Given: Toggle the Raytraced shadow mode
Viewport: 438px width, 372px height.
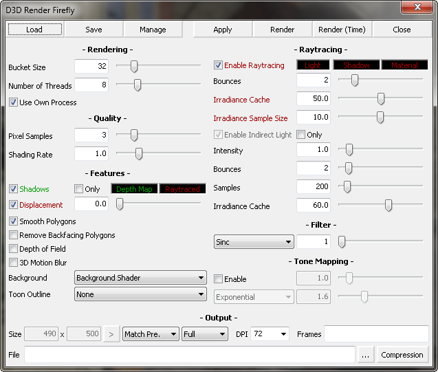Looking at the screenshot, I should [181, 189].
